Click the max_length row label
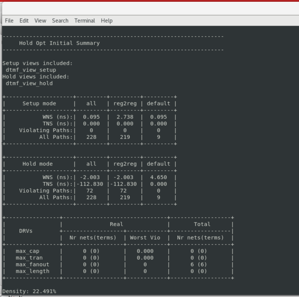Viewport: 299px width, 297px height. coord(32,271)
